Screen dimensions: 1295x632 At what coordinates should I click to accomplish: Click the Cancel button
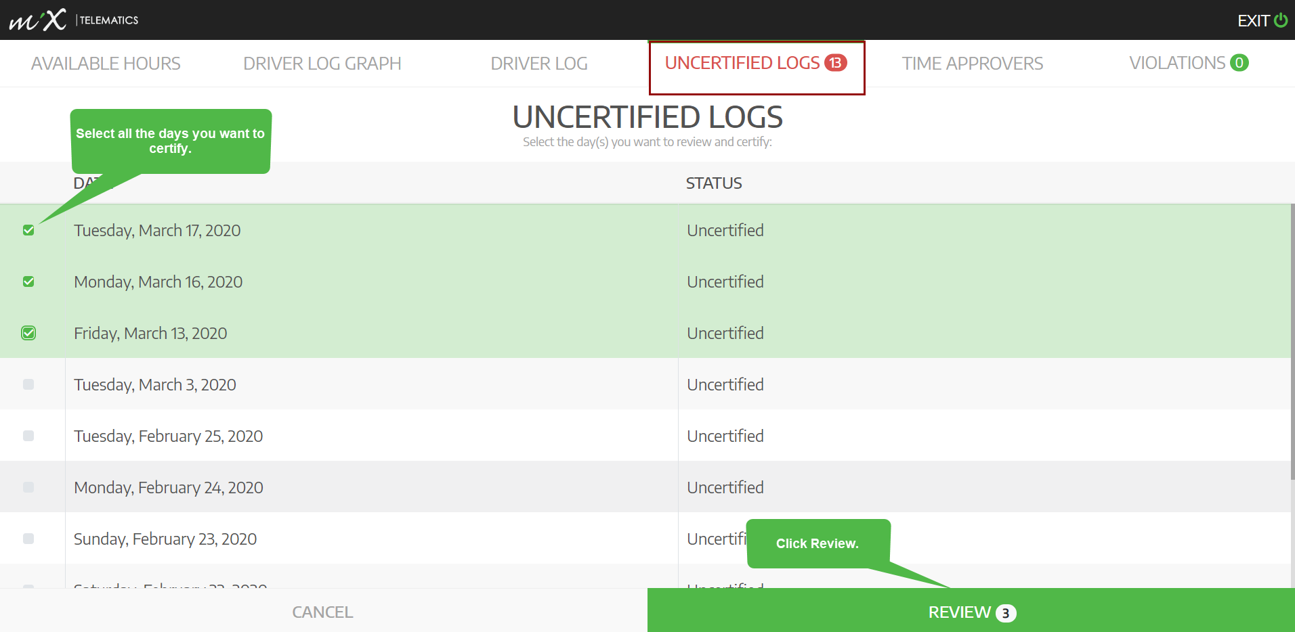[323, 612]
